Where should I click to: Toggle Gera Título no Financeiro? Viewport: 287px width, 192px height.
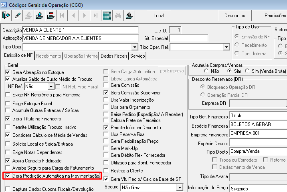8,118
